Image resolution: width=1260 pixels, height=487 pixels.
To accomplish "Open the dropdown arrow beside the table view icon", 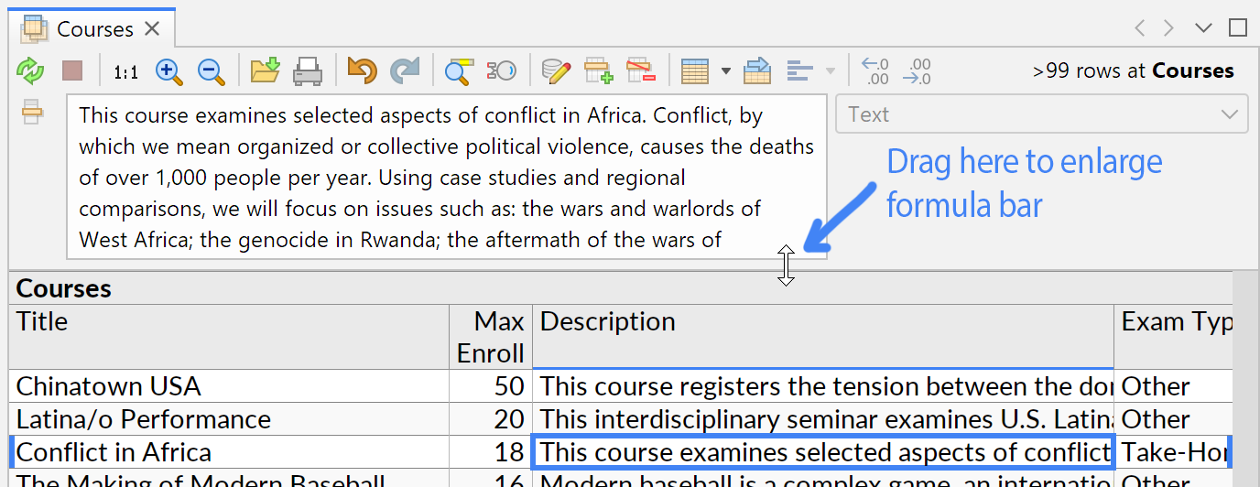I will click(x=726, y=70).
